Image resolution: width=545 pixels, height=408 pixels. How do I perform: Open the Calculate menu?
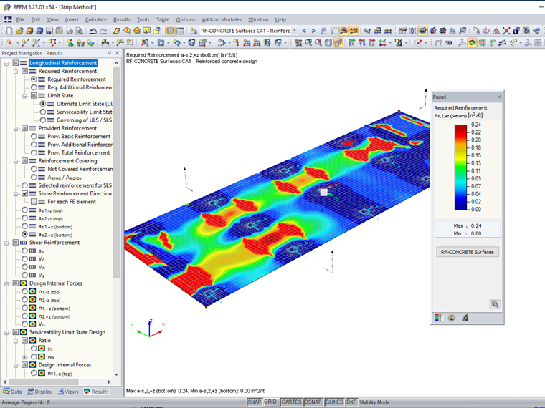pos(96,19)
